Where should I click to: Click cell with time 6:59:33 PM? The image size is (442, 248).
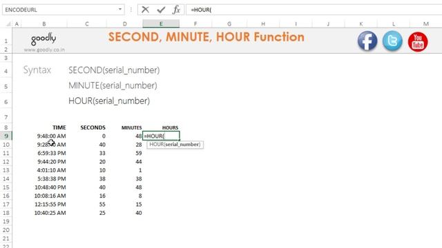click(44, 153)
